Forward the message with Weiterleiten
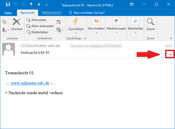Image resolution: width=175 pixels, height=129 pixels. click(37, 32)
